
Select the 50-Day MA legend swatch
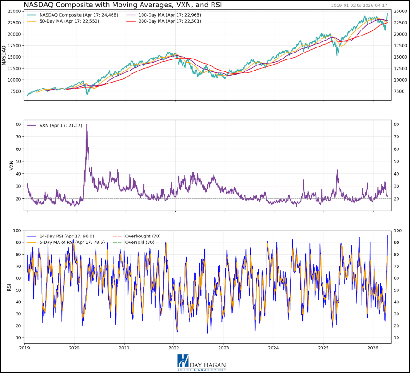[32, 22]
